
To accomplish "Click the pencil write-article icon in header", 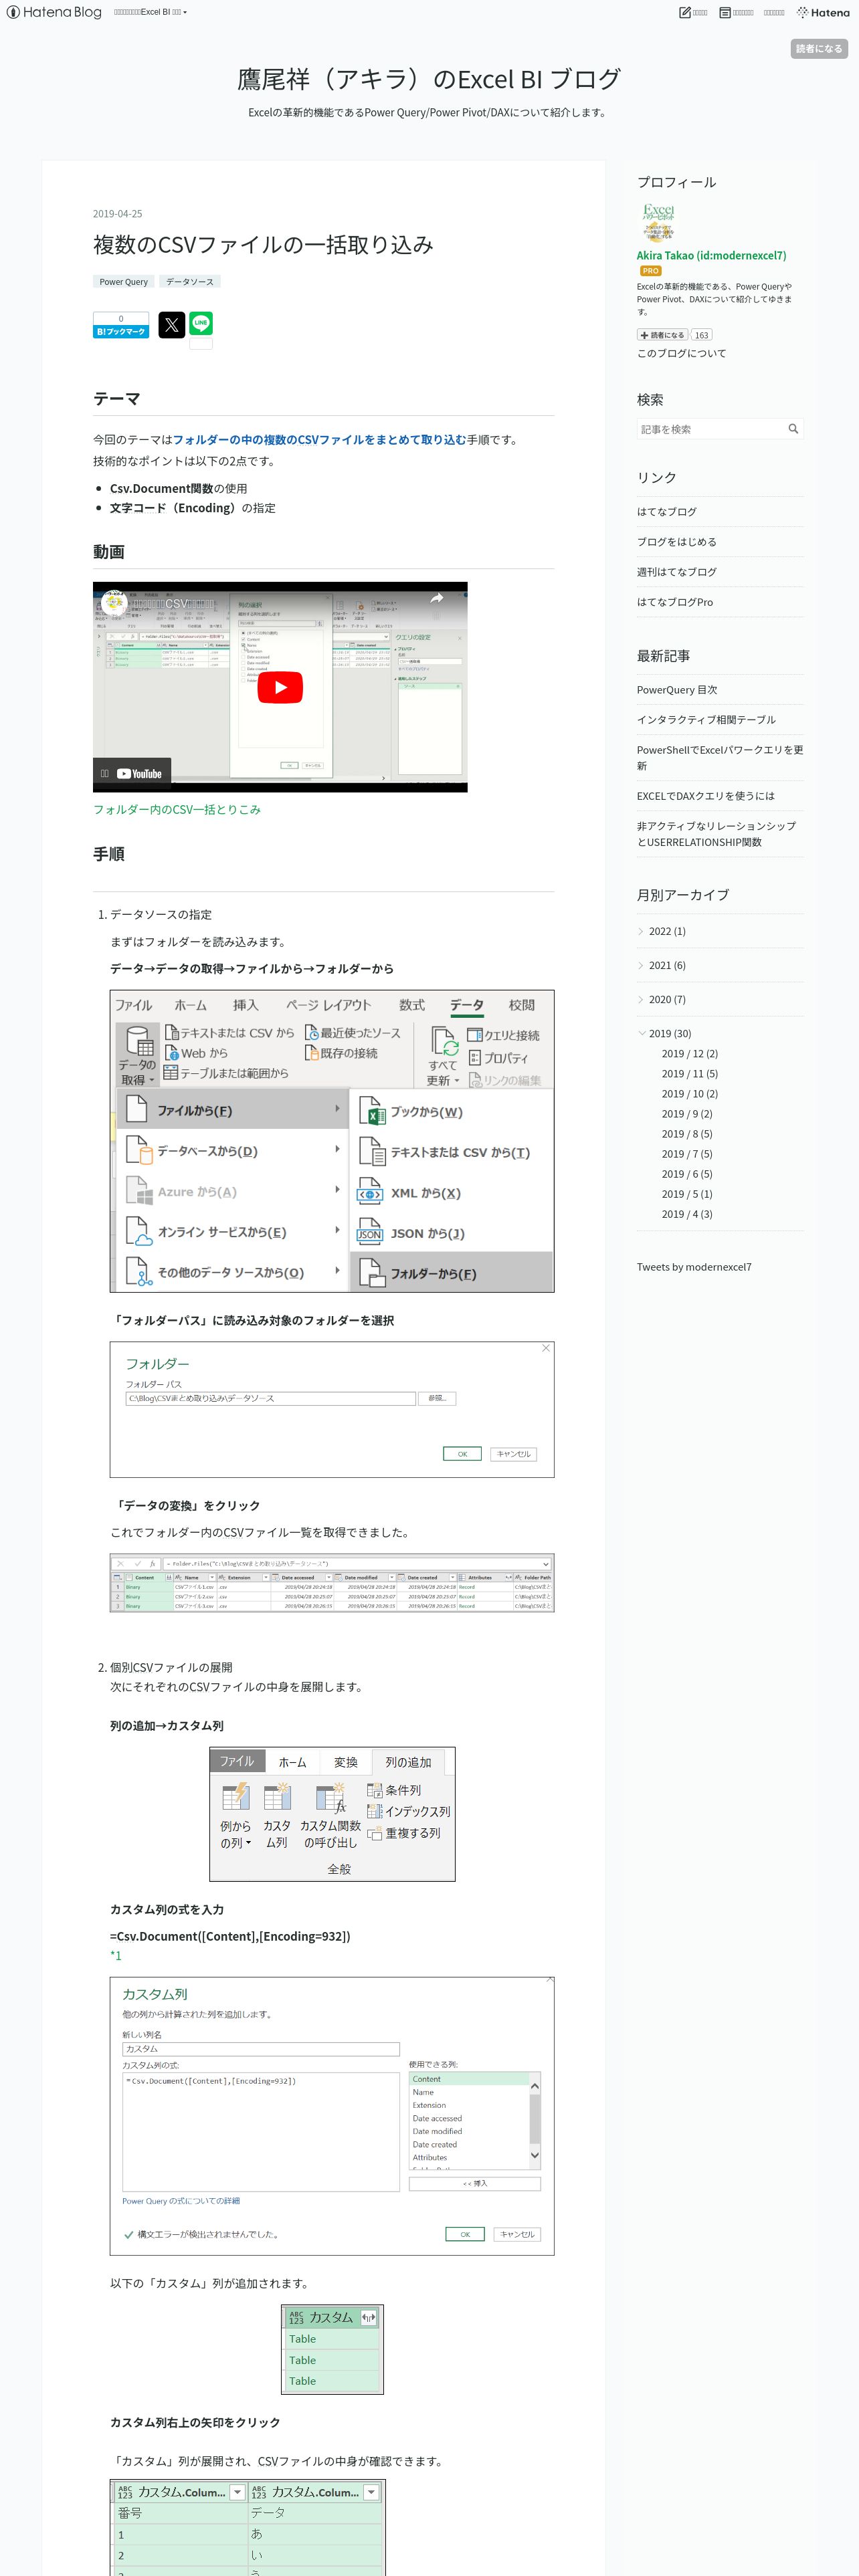I will click(x=685, y=12).
